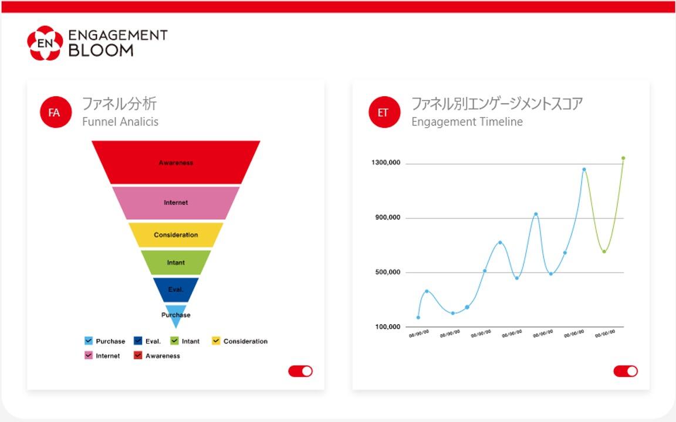Screen dimensions: 676x422
Task: Disable the Funnel Analysis toggle switch
Action: pos(300,371)
